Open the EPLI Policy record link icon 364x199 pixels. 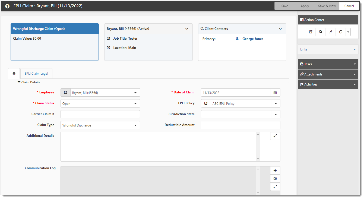(206, 103)
